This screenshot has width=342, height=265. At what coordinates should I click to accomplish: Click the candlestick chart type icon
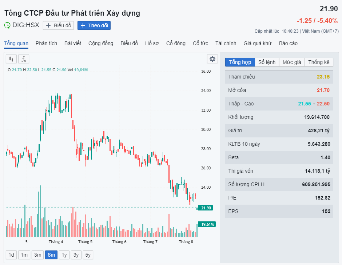[11, 59]
